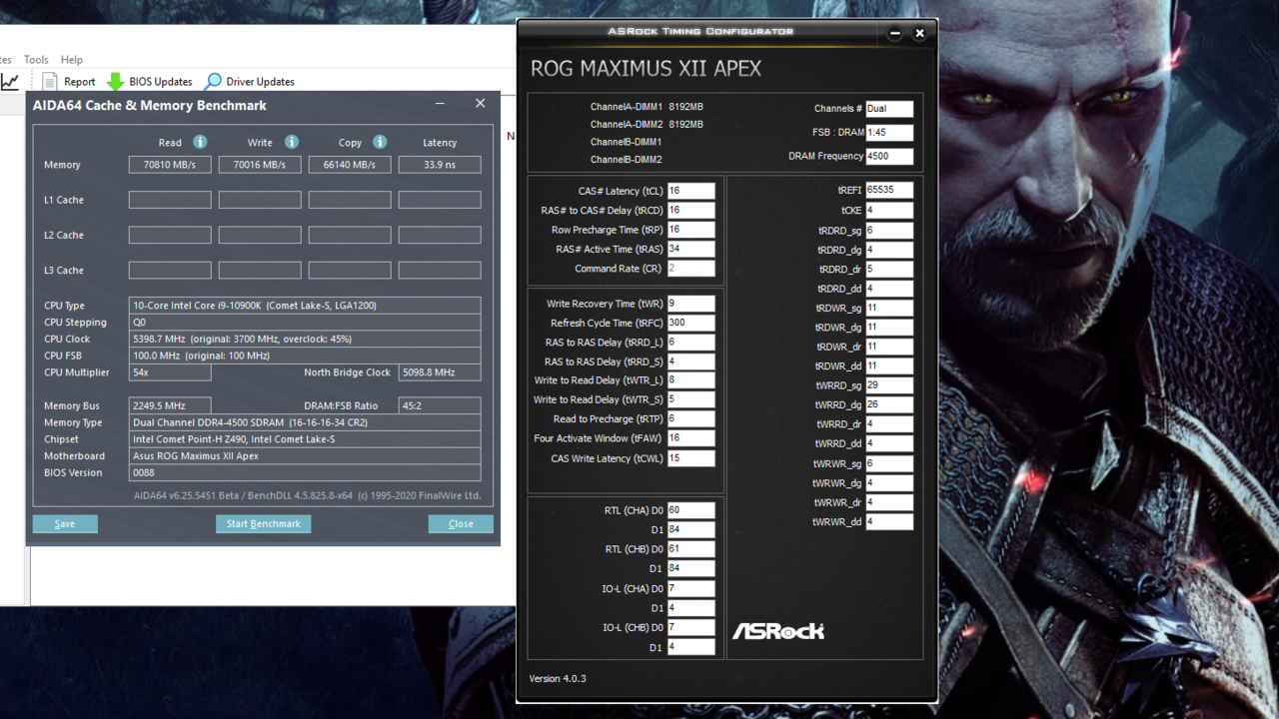Open Driver Updates in AIDA64 toolbar
The height and width of the screenshot is (719, 1279).
tap(250, 82)
